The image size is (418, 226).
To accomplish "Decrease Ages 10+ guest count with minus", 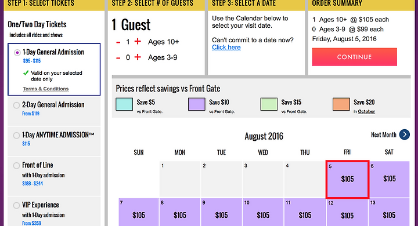I will (118, 42).
